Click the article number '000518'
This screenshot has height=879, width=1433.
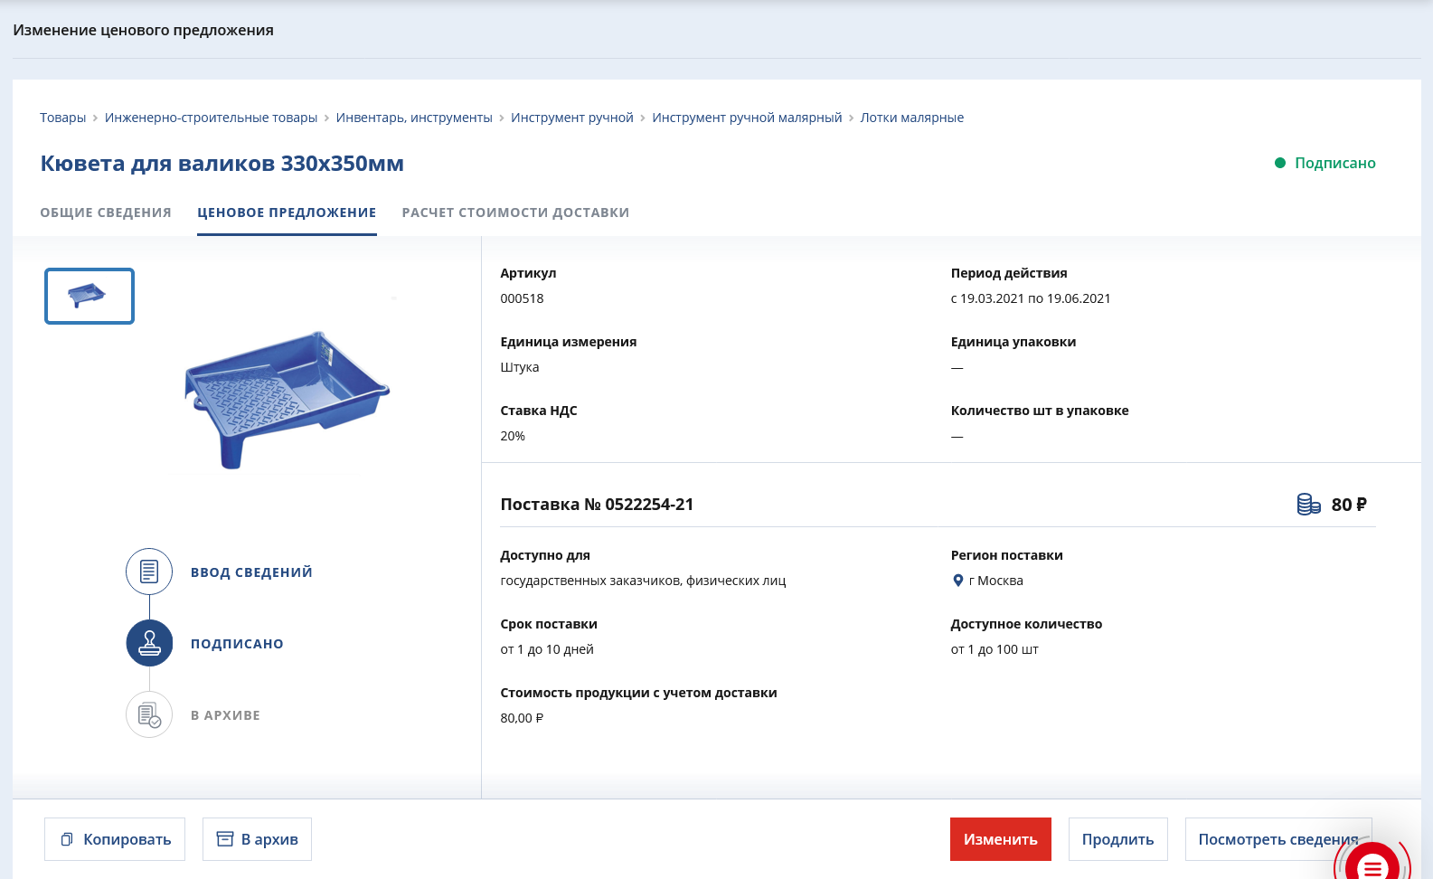[522, 298]
